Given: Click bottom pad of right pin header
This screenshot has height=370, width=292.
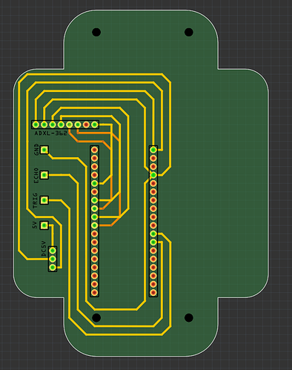Looking at the screenshot, I should pos(153,293).
